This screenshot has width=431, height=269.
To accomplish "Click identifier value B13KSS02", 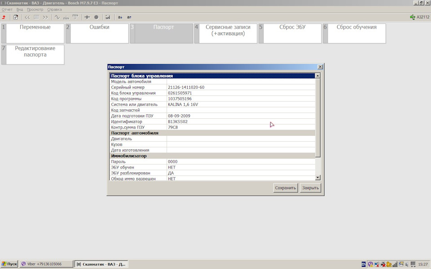I will coord(178,121).
